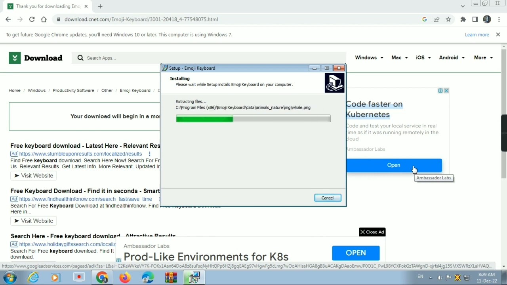Click the Chrome taskbar icon
The height and width of the screenshot is (285, 507).
tap(102, 277)
